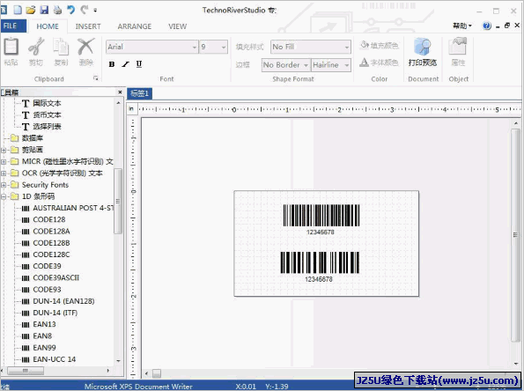Open the quick access toolbar customize arrow
This screenshot has height=391, width=524.
pyautogui.click(x=95, y=11)
